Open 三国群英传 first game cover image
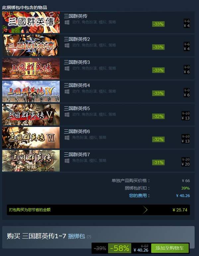199x256 pixels. (31, 22)
